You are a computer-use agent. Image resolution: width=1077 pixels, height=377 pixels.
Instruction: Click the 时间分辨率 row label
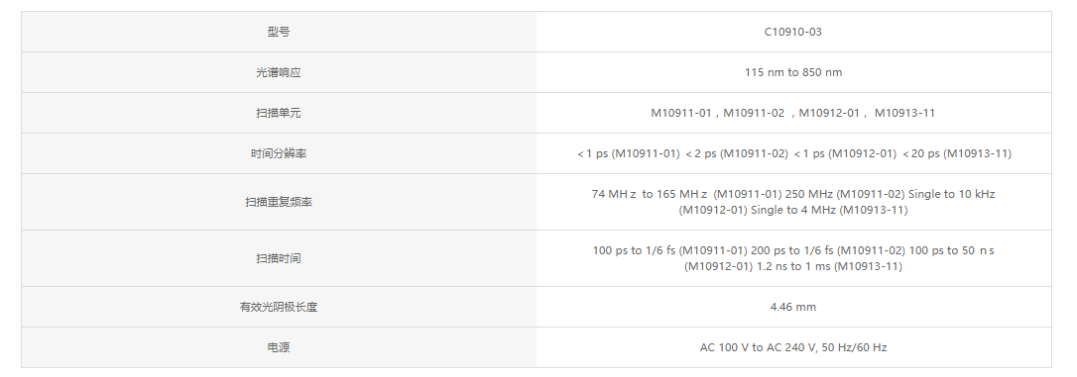click(x=279, y=153)
